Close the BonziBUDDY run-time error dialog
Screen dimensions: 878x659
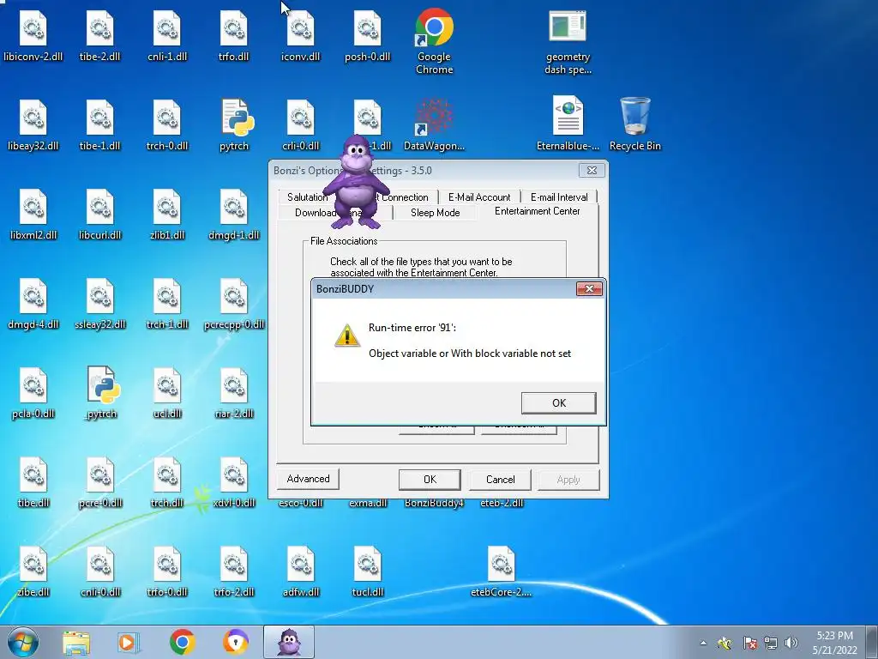pos(589,288)
